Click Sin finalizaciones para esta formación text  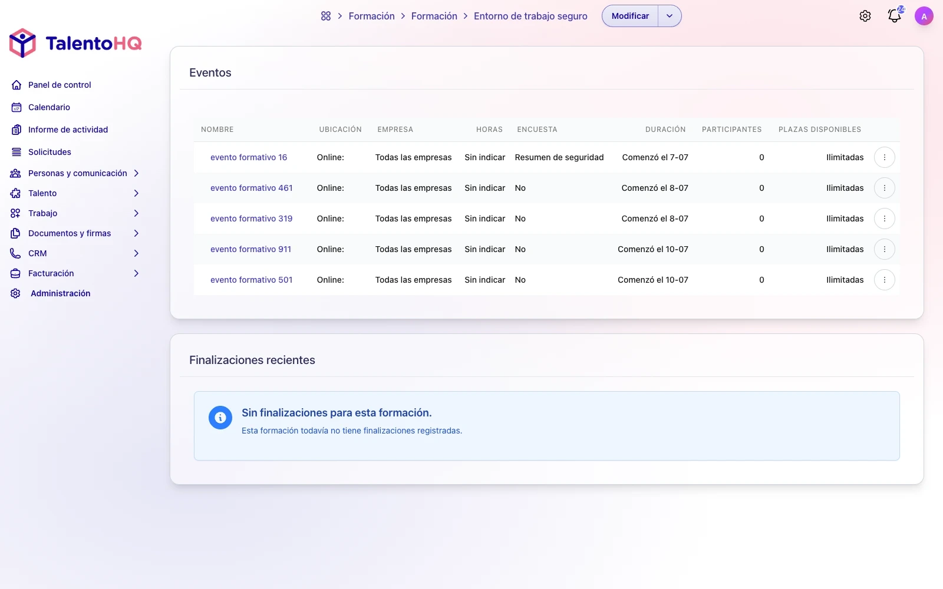[337, 413]
